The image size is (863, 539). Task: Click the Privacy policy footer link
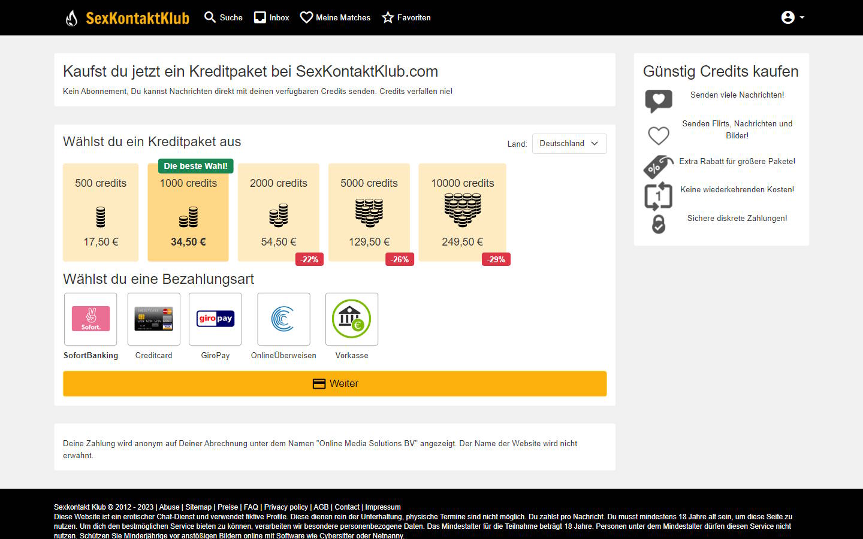click(286, 507)
